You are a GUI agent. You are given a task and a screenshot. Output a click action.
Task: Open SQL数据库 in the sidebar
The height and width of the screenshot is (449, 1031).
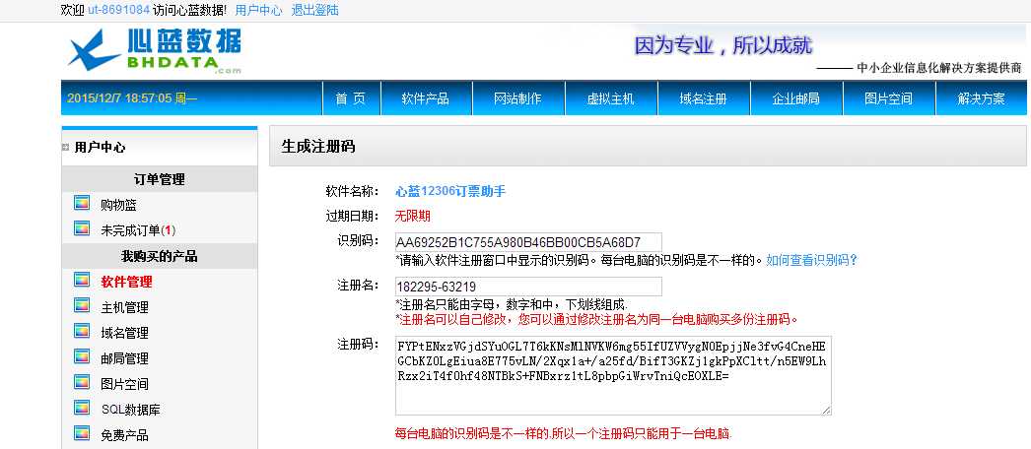[131, 410]
